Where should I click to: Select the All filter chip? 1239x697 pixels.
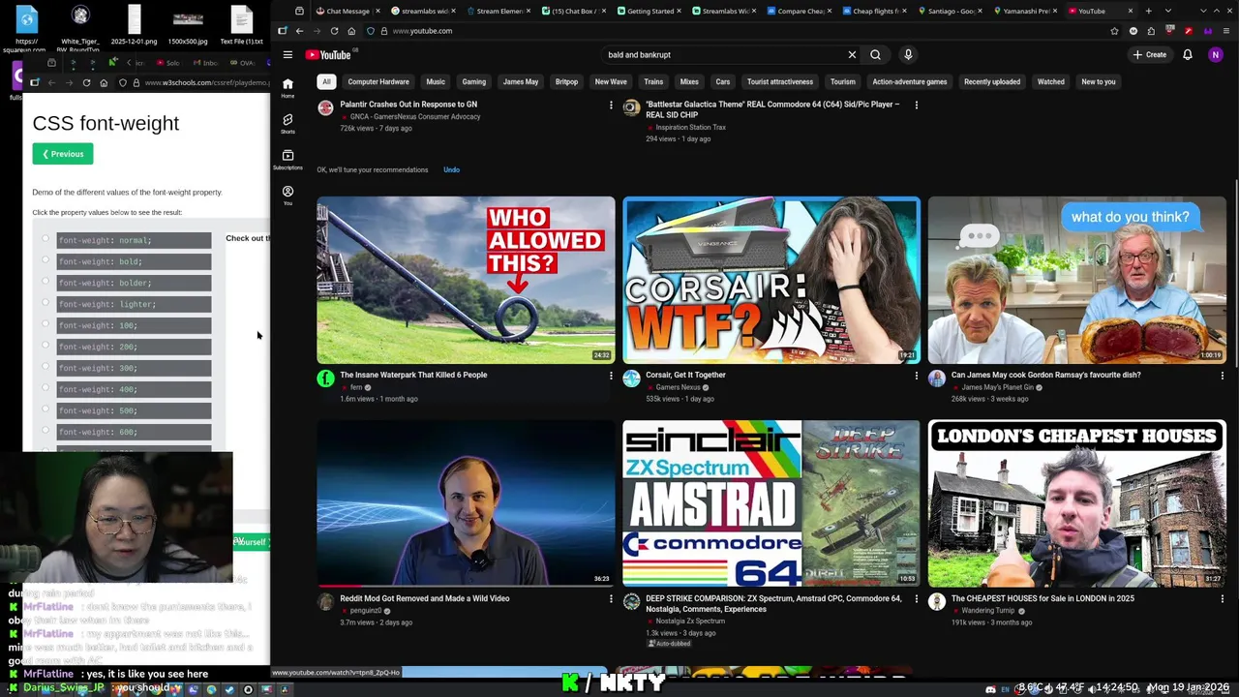pyautogui.click(x=326, y=81)
